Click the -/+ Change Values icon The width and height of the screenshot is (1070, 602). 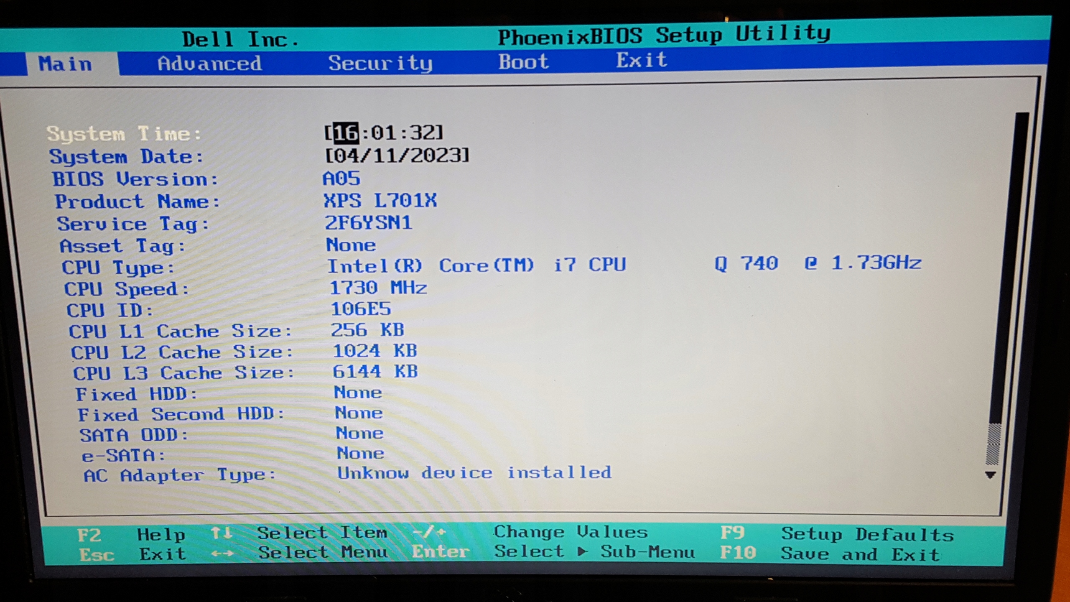point(429,532)
